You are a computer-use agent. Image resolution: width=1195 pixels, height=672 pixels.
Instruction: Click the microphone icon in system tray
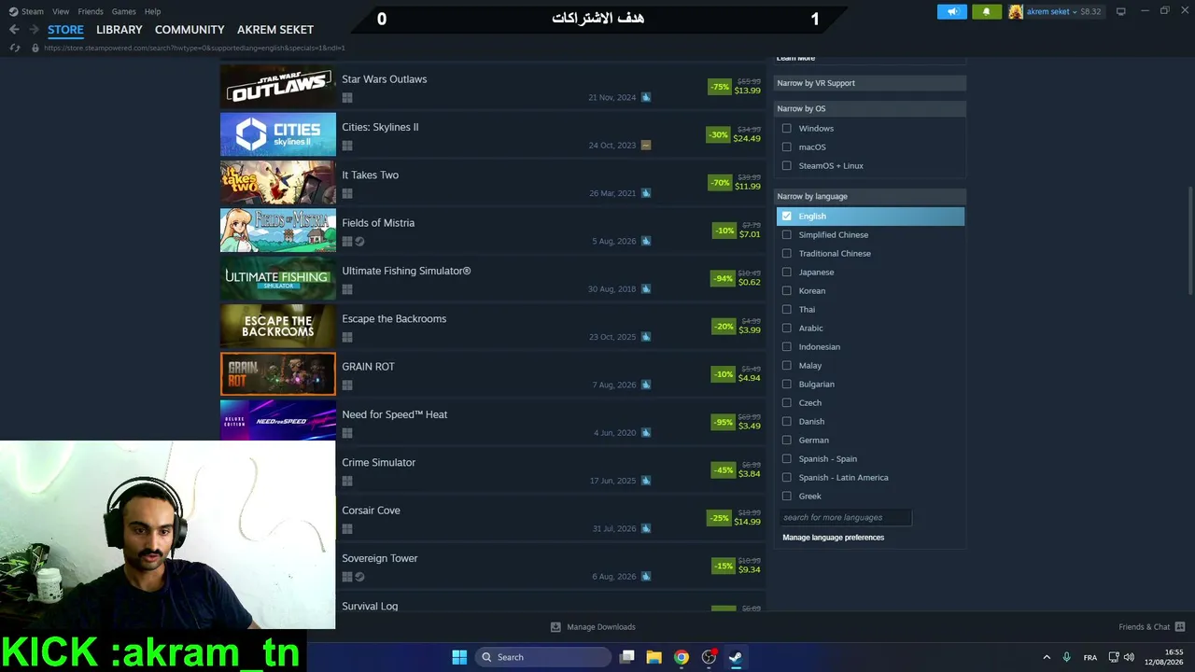click(1066, 657)
